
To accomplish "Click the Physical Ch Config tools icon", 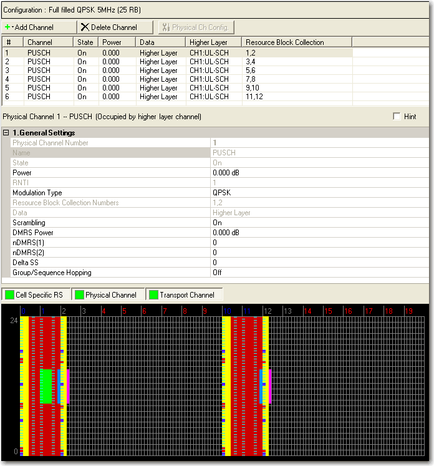I will (x=166, y=27).
